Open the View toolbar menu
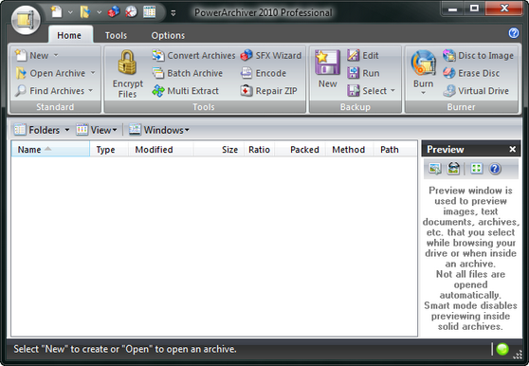Screen dimensions: 529x366 click(97, 130)
